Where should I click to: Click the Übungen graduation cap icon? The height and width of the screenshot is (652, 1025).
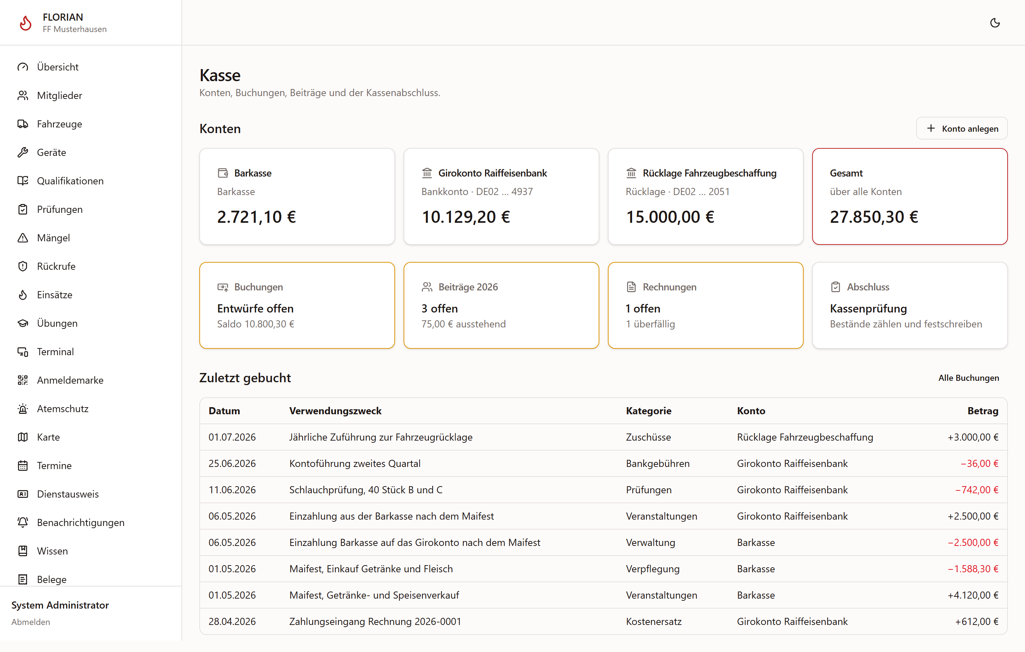22,324
